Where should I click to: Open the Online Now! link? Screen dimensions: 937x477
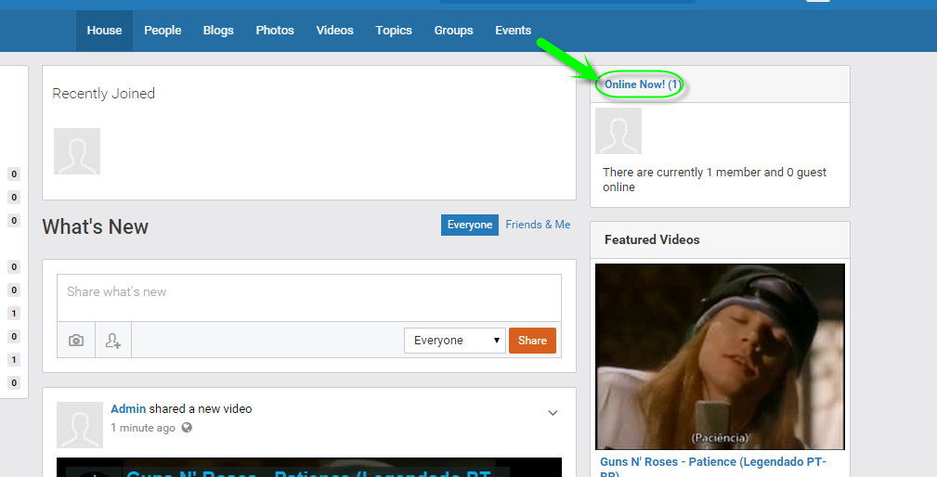(643, 84)
